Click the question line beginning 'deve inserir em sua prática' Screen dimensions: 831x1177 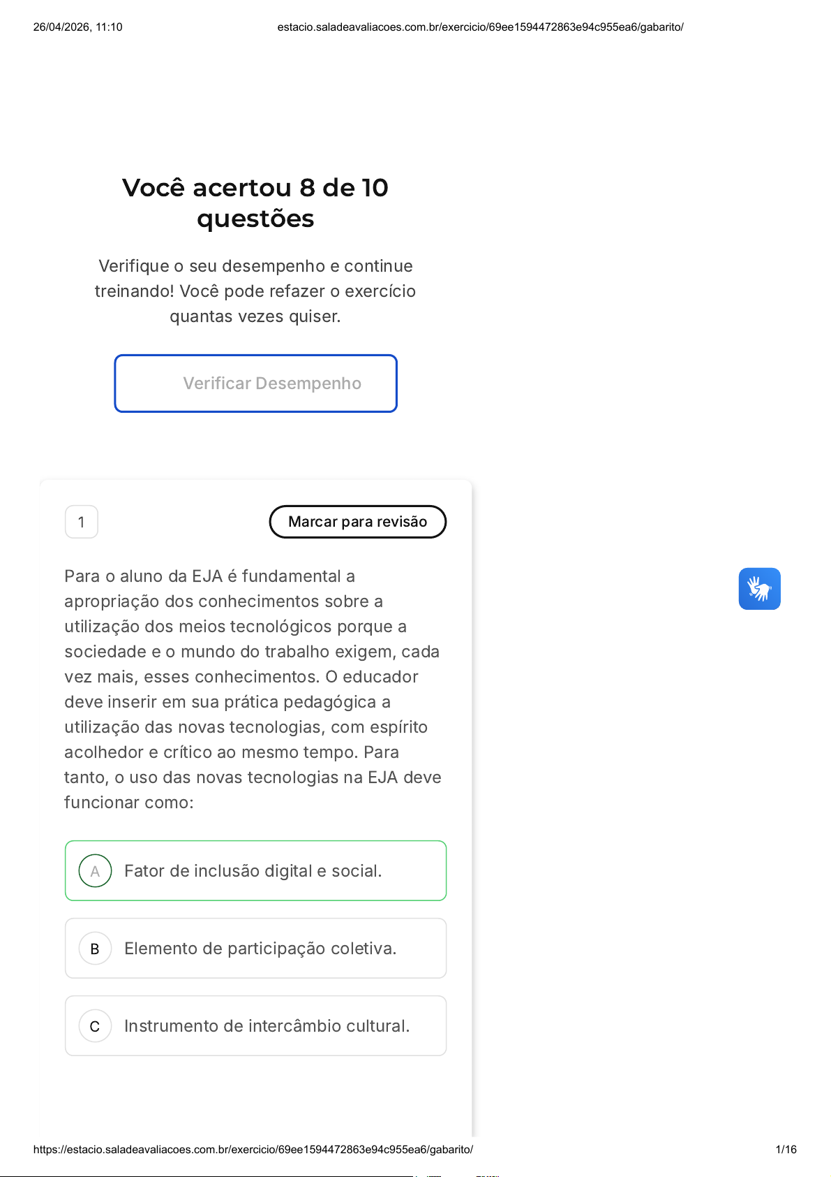coord(227,702)
